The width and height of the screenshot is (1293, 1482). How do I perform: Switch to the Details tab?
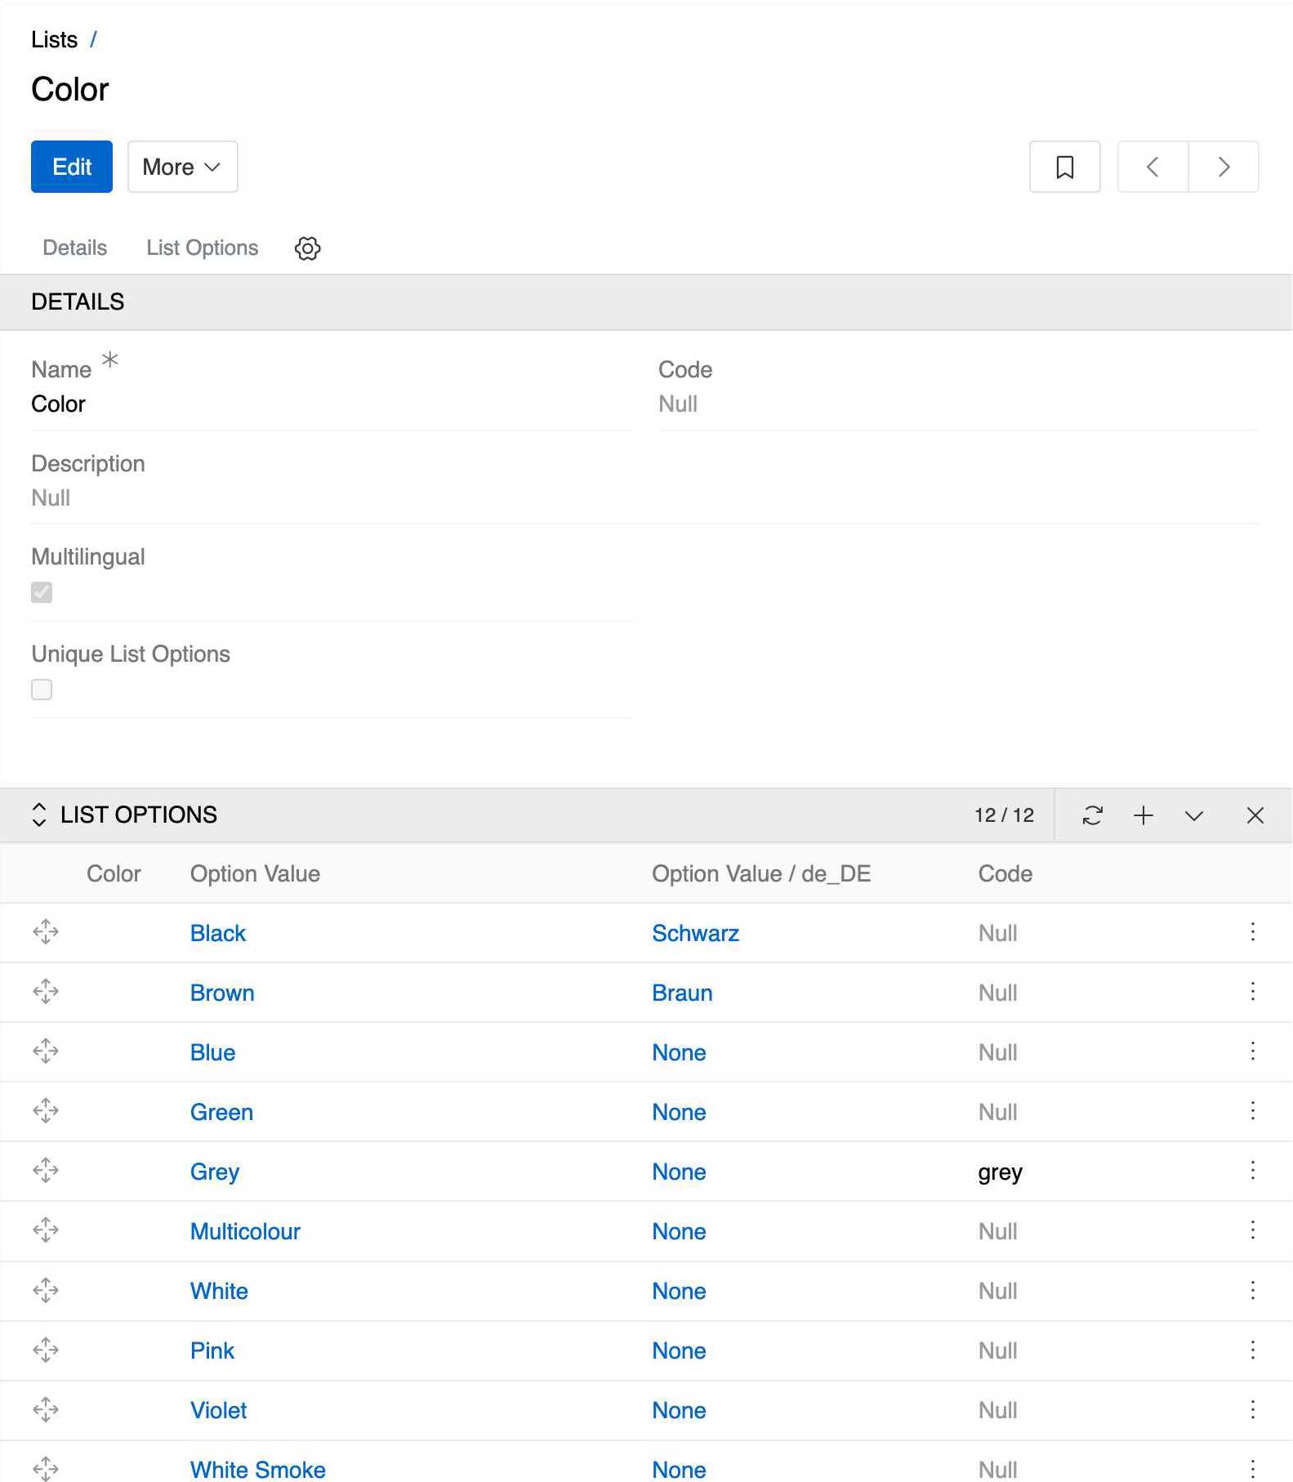point(74,248)
